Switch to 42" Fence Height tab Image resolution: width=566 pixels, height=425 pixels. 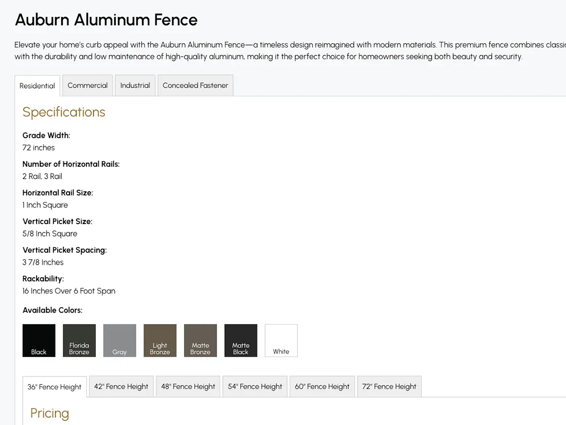tap(121, 386)
